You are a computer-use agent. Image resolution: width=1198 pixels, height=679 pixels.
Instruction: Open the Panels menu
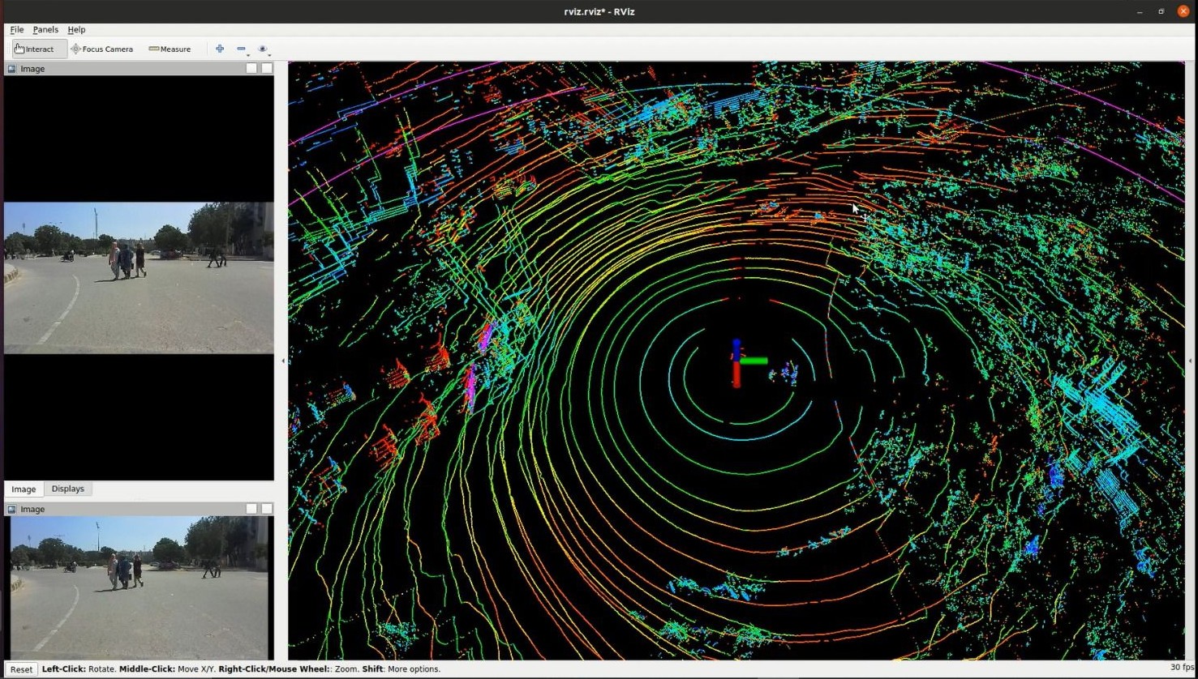tap(45, 29)
